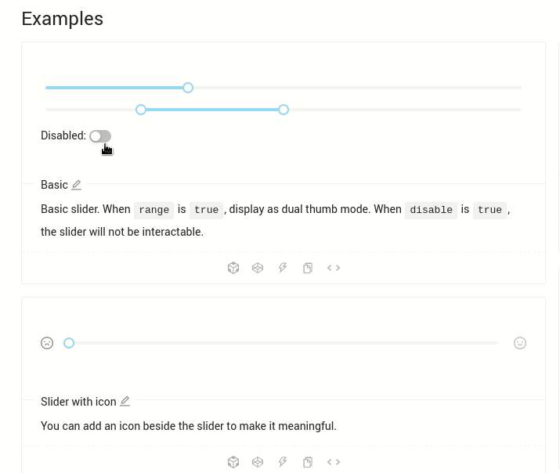Image resolution: width=560 pixels, height=473 pixels.
Task: Open Slider with icon example in CodeSandbox
Action: 233,462
